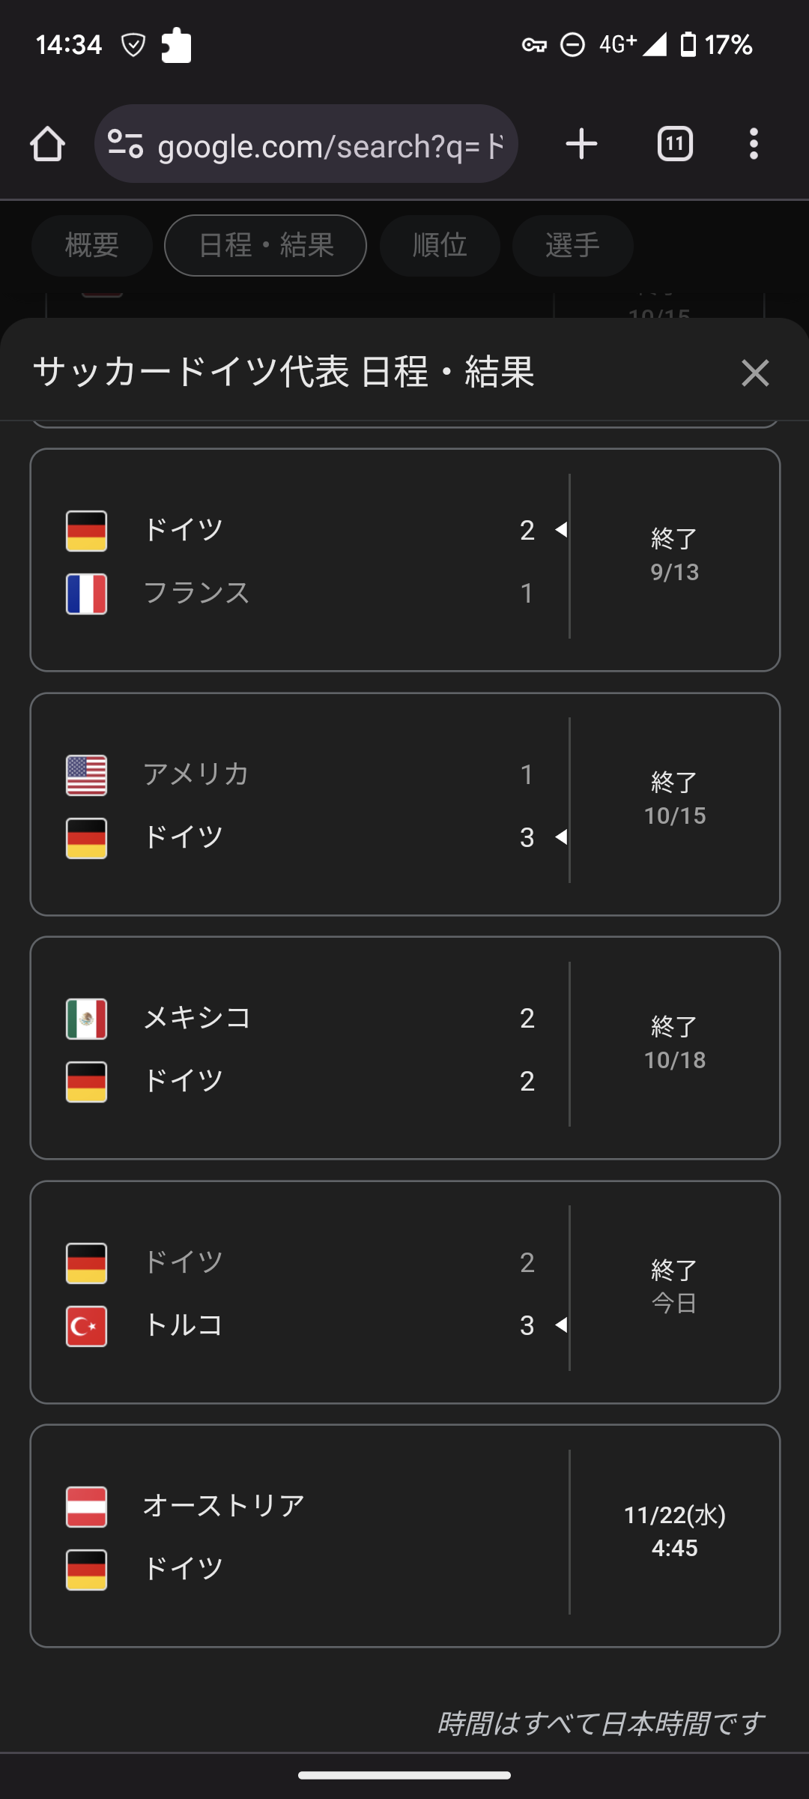Tap the France flag icon

click(x=86, y=594)
